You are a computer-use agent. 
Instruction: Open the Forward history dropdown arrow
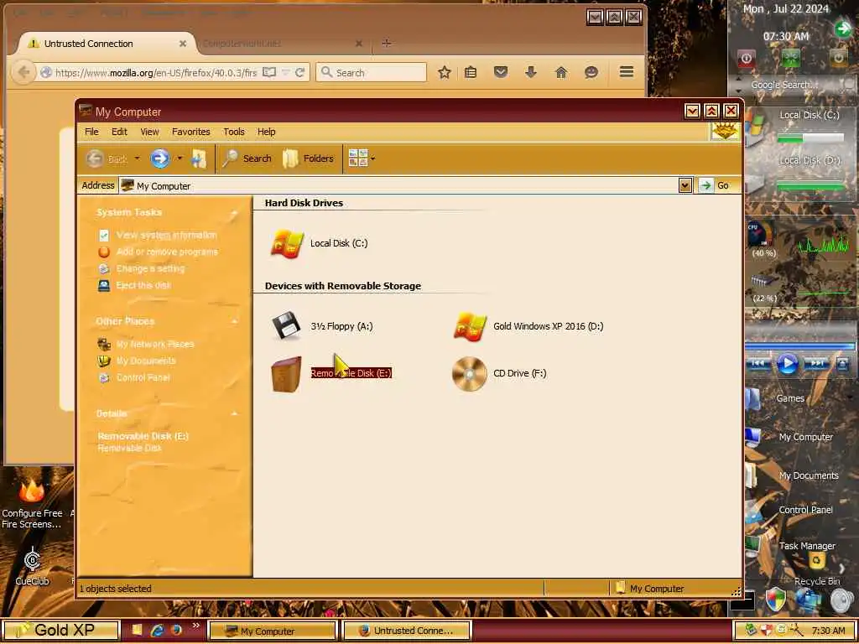(x=180, y=158)
